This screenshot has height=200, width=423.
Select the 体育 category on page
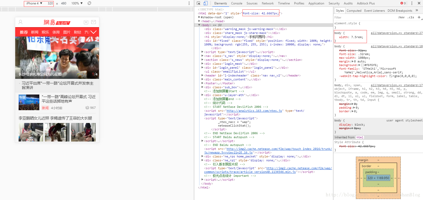pyautogui.click(x=56, y=32)
